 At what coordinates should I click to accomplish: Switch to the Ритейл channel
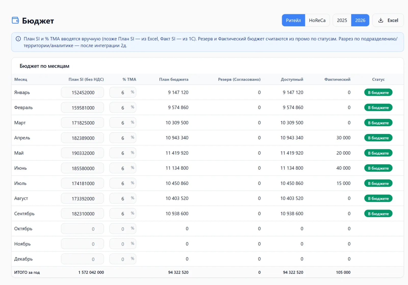coord(293,20)
